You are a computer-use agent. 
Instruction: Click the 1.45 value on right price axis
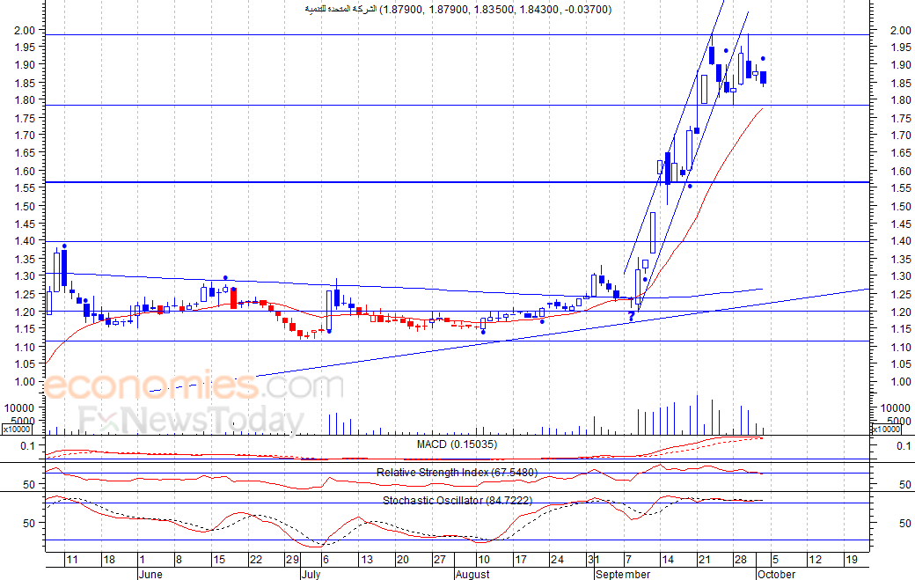coord(900,224)
